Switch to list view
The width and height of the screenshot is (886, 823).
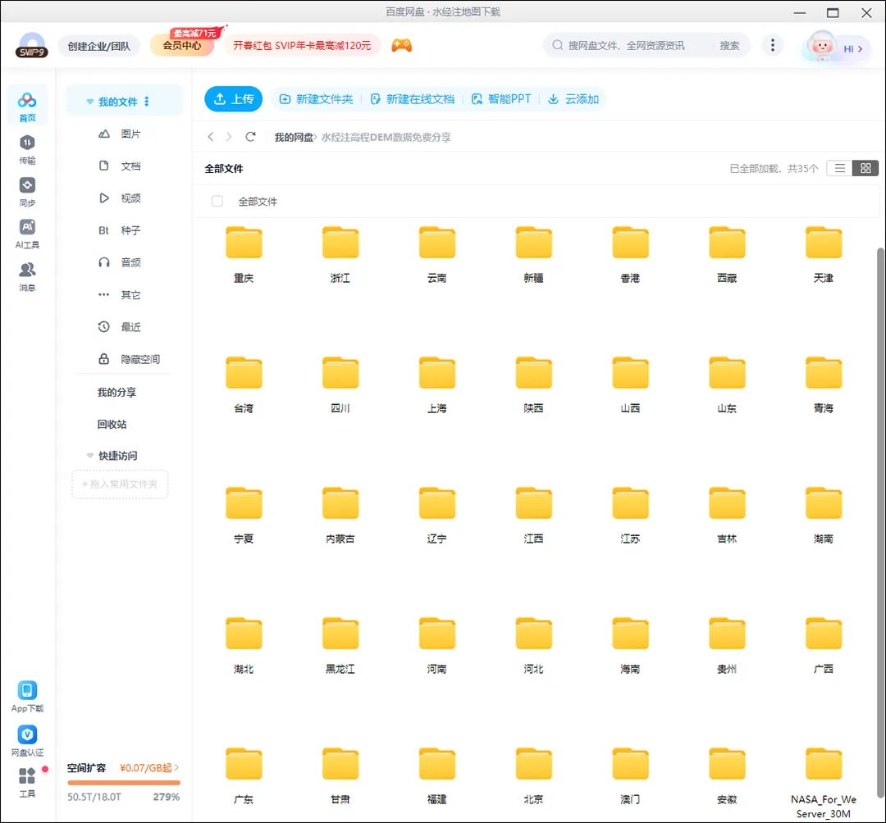(x=840, y=168)
